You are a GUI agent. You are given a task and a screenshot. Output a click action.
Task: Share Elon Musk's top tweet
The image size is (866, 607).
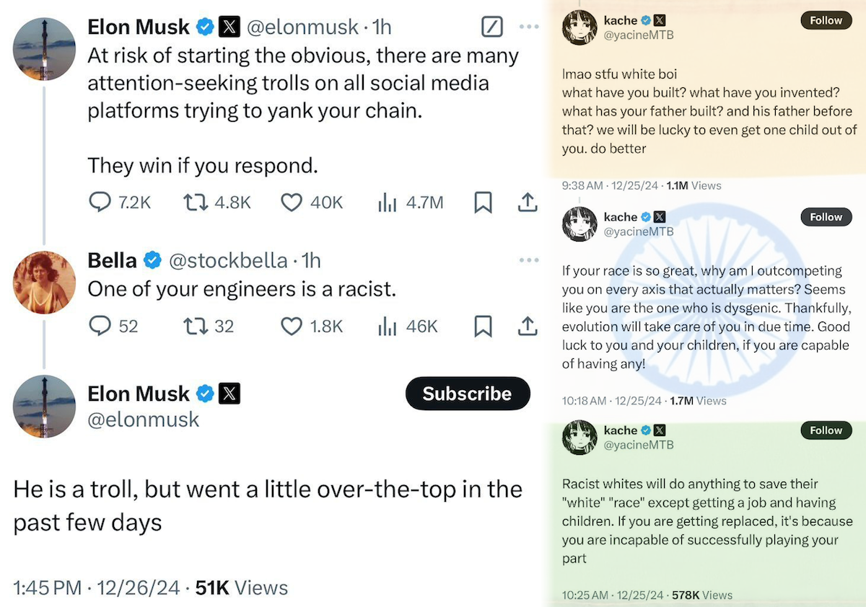528,203
